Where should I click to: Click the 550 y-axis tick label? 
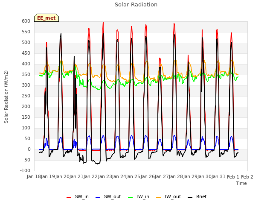pos(26,32)
